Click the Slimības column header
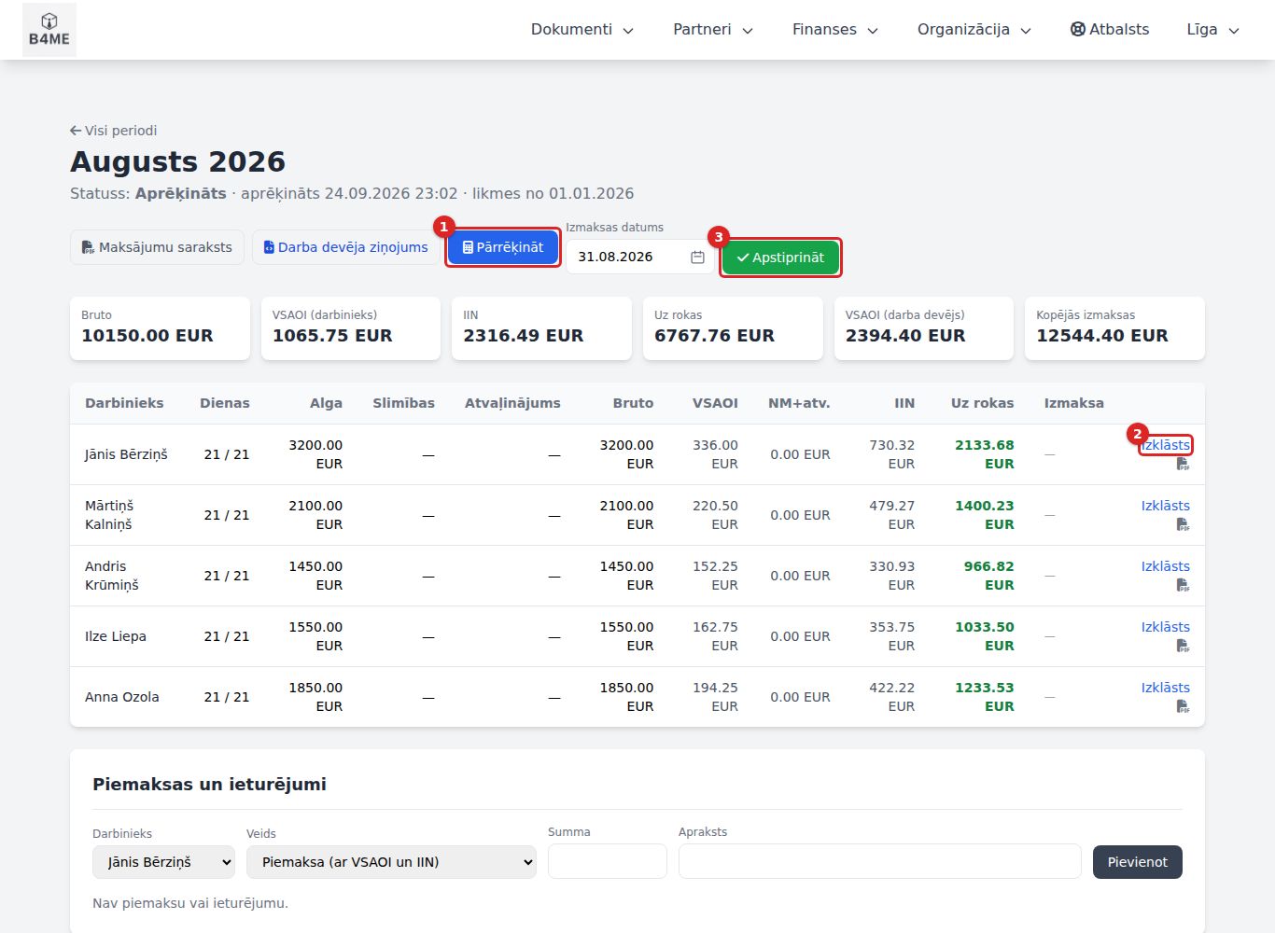The image size is (1275, 933). tap(404, 403)
